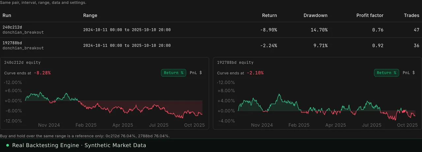Image resolution: width=422 pixels, height=152 pixels.
Task: Click the Trades column header
Action: tap(411, 15)
